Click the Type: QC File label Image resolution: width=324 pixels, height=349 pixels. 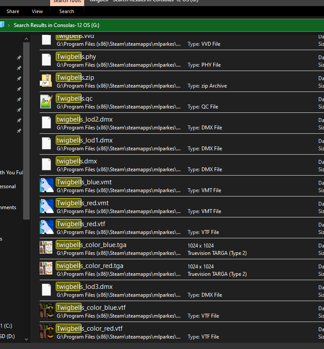point(203,107)
